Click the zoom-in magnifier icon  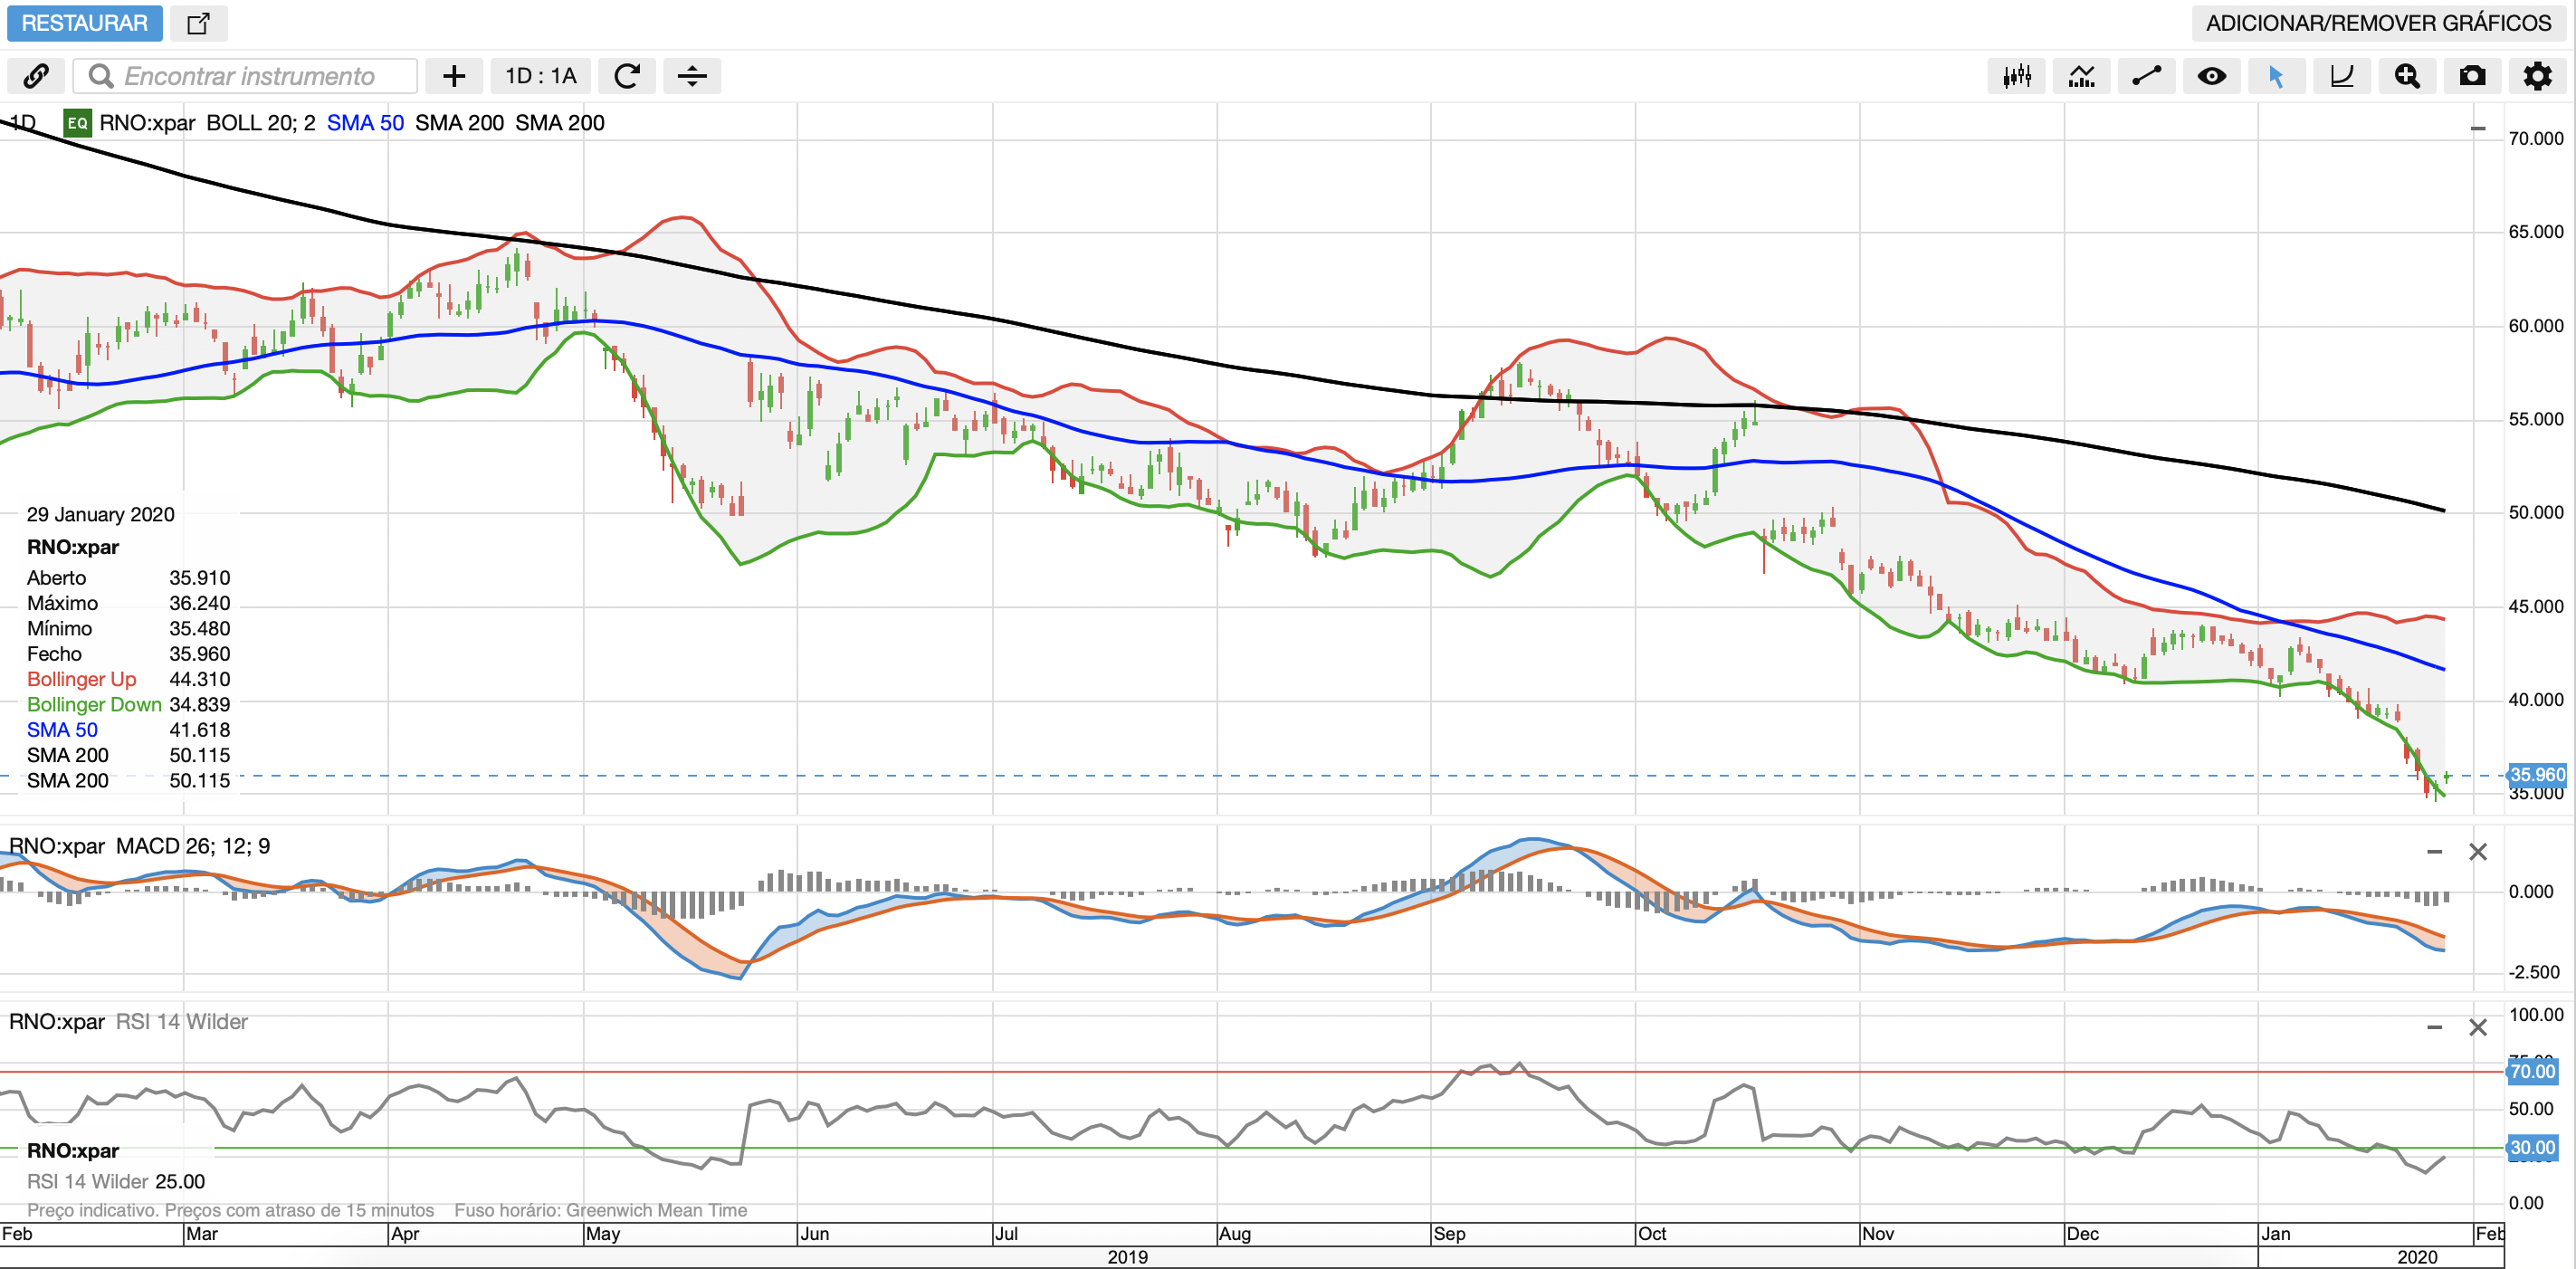point(2406,76)
